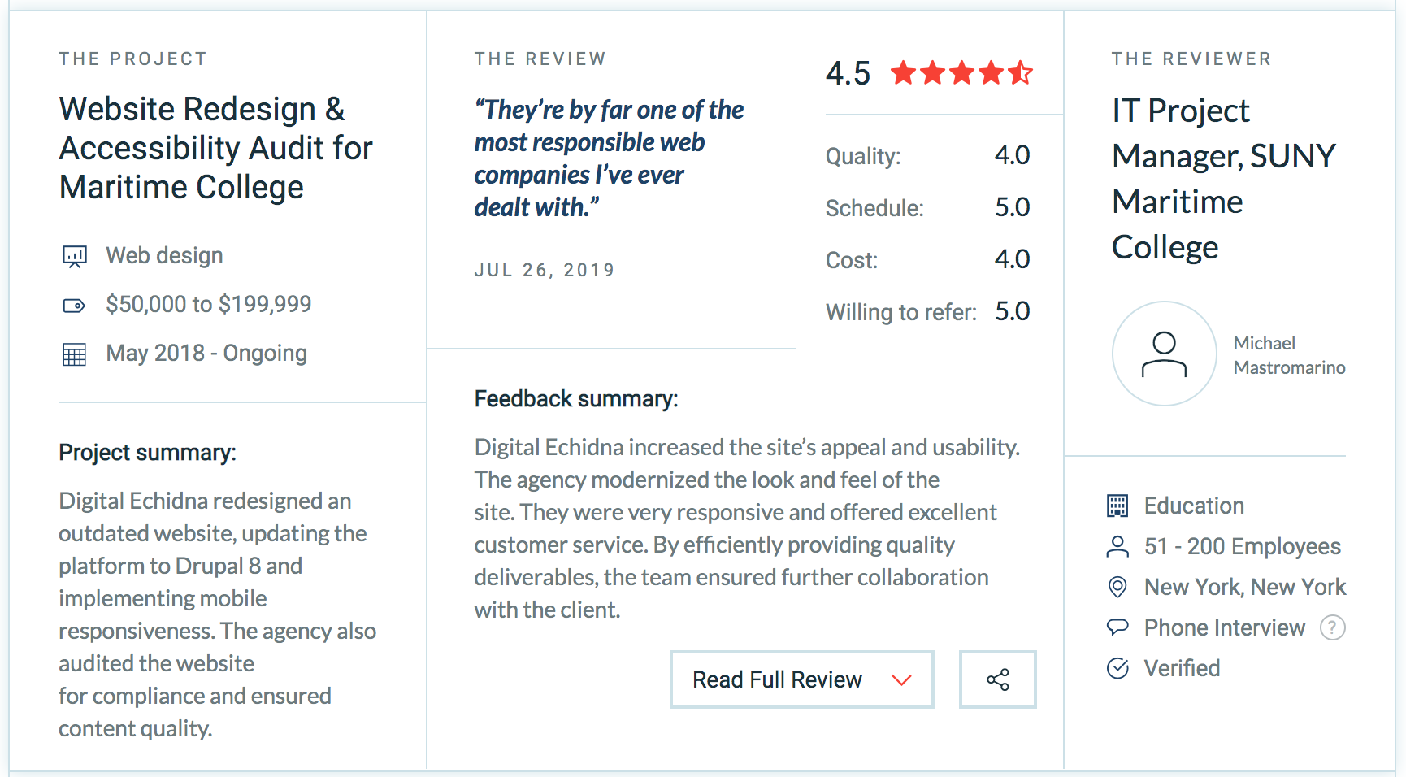
Task: Click the 4.5 overall rating score
Action: [848, 73]
